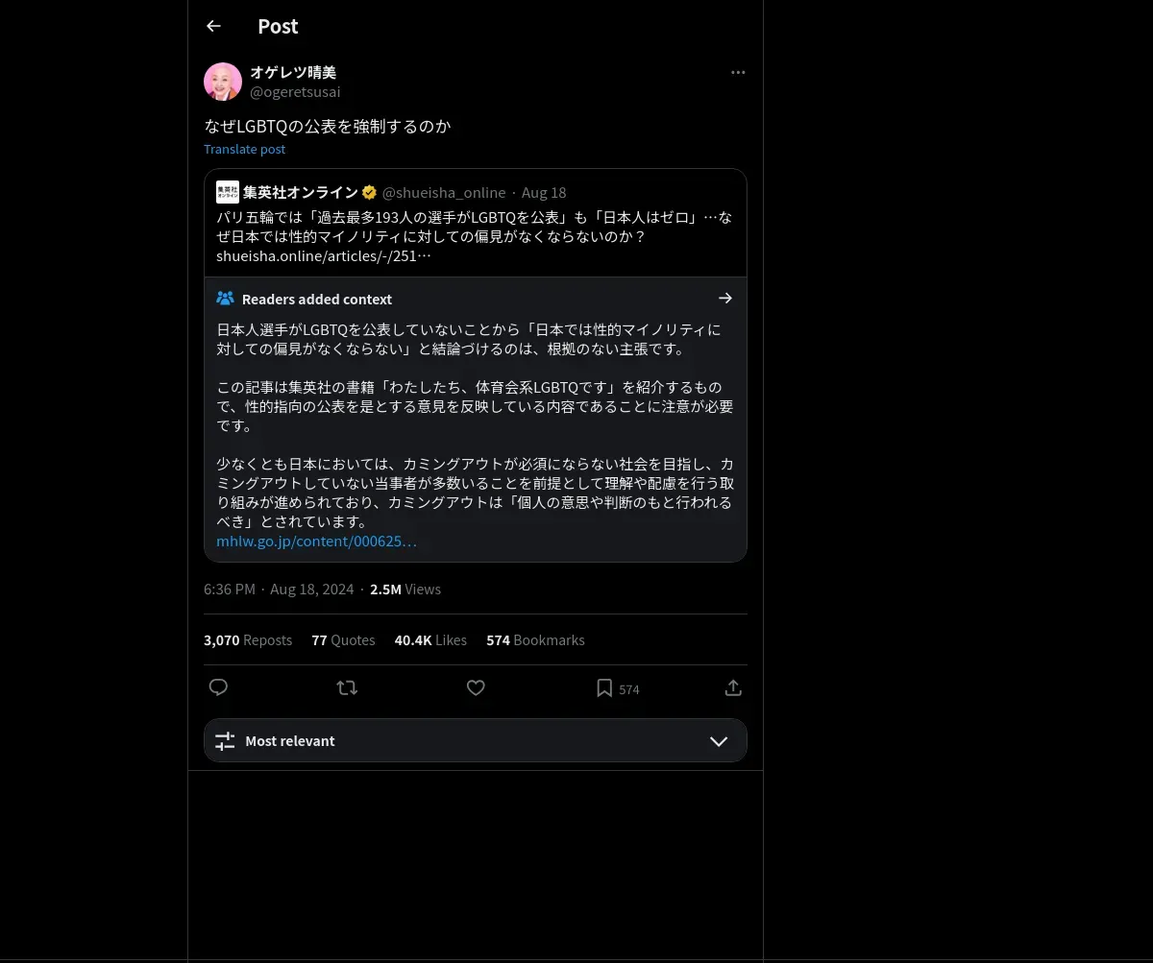The width and height of the screenshot is (1153, 963).
Task: Share the post via share icon
Action: point(733,687)
